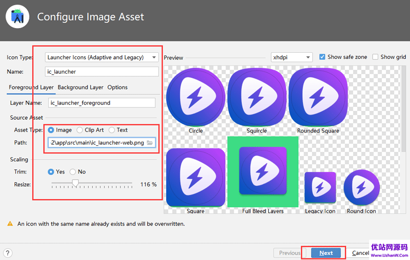Screen dimensions: 410x260
Task: Click the Layer Name input field
Action: pyautogui.click(x=101, y=103)
